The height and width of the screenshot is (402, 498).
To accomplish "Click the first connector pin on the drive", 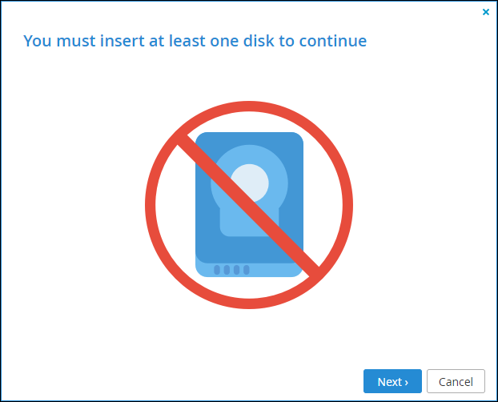I will pyautogui.click(x=217, y=270).
